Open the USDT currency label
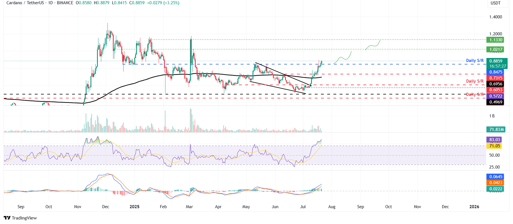Screen dimensions: 513x224 tap(495, 3)
